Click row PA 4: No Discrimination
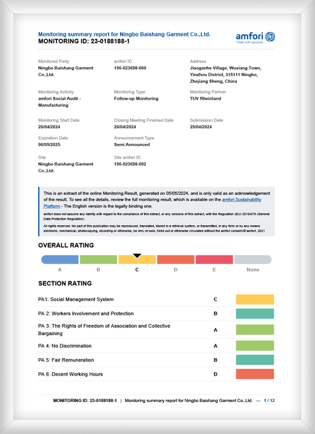Viewport: 315px width, 434px height. (x=156, y=346)
